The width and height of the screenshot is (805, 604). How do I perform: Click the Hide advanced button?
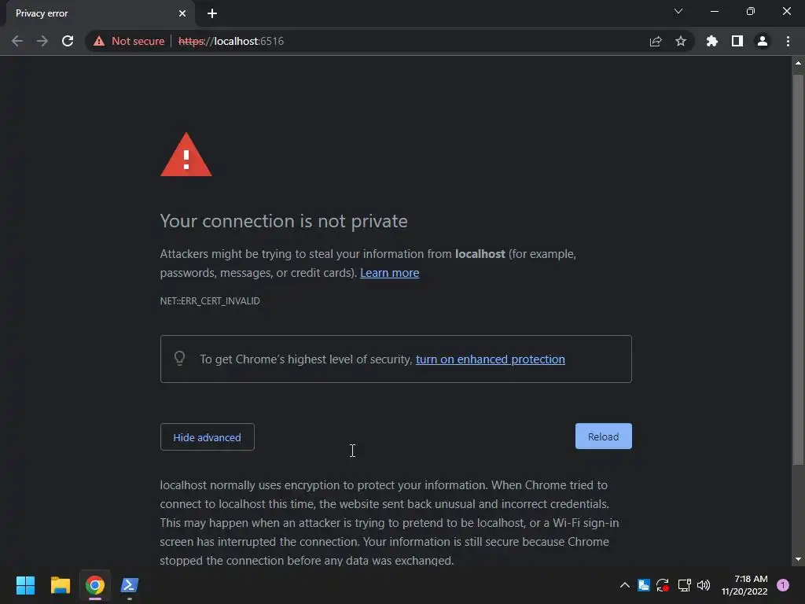pyautogui.click(x=208, y=437)
